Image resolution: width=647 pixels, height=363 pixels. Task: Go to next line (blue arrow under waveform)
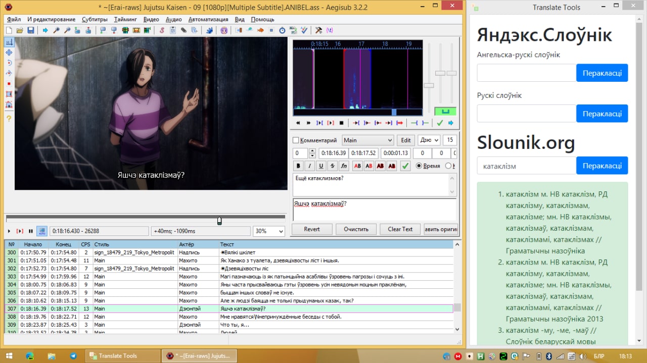click(x=451, y=123)
